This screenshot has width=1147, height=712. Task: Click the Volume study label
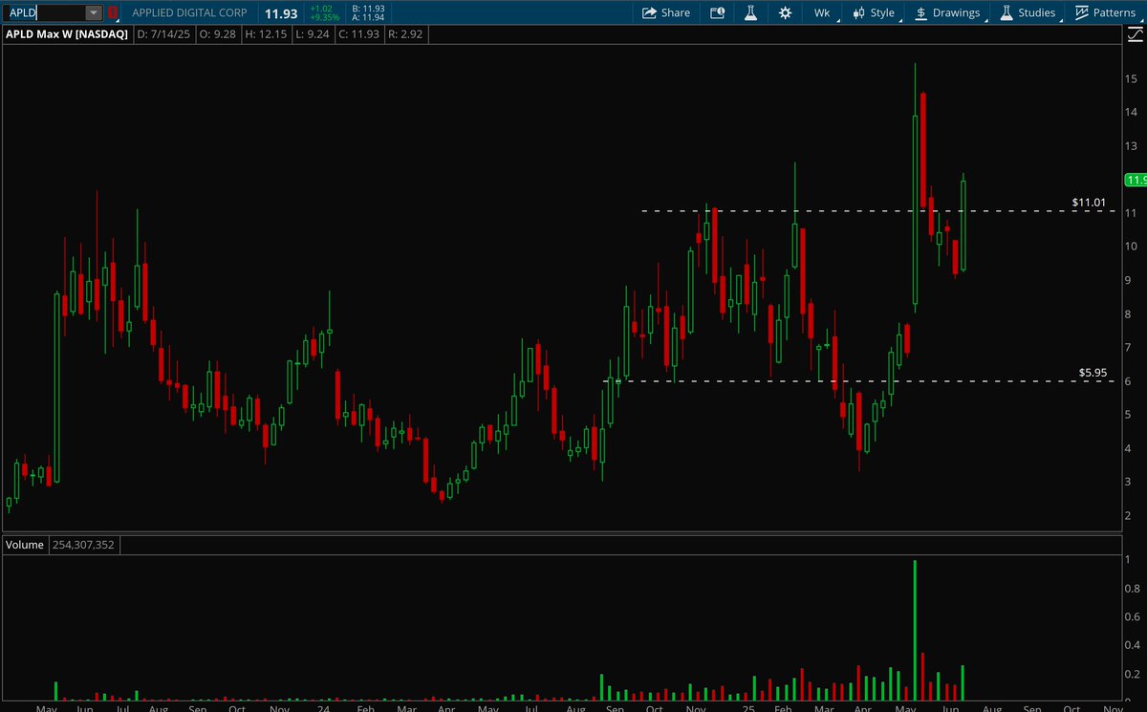25,545
